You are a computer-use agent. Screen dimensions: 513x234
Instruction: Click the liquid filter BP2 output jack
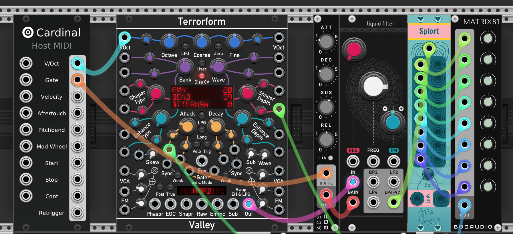[x=373, y=182]
